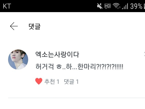Tap the back arrow icon
The width and height of the screenshot is (145, 109).
coord(14,26)
